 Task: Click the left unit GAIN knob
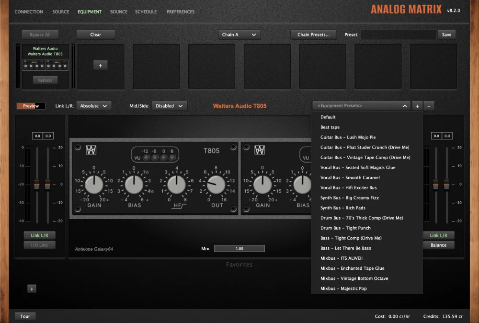[x=94, y=185]
